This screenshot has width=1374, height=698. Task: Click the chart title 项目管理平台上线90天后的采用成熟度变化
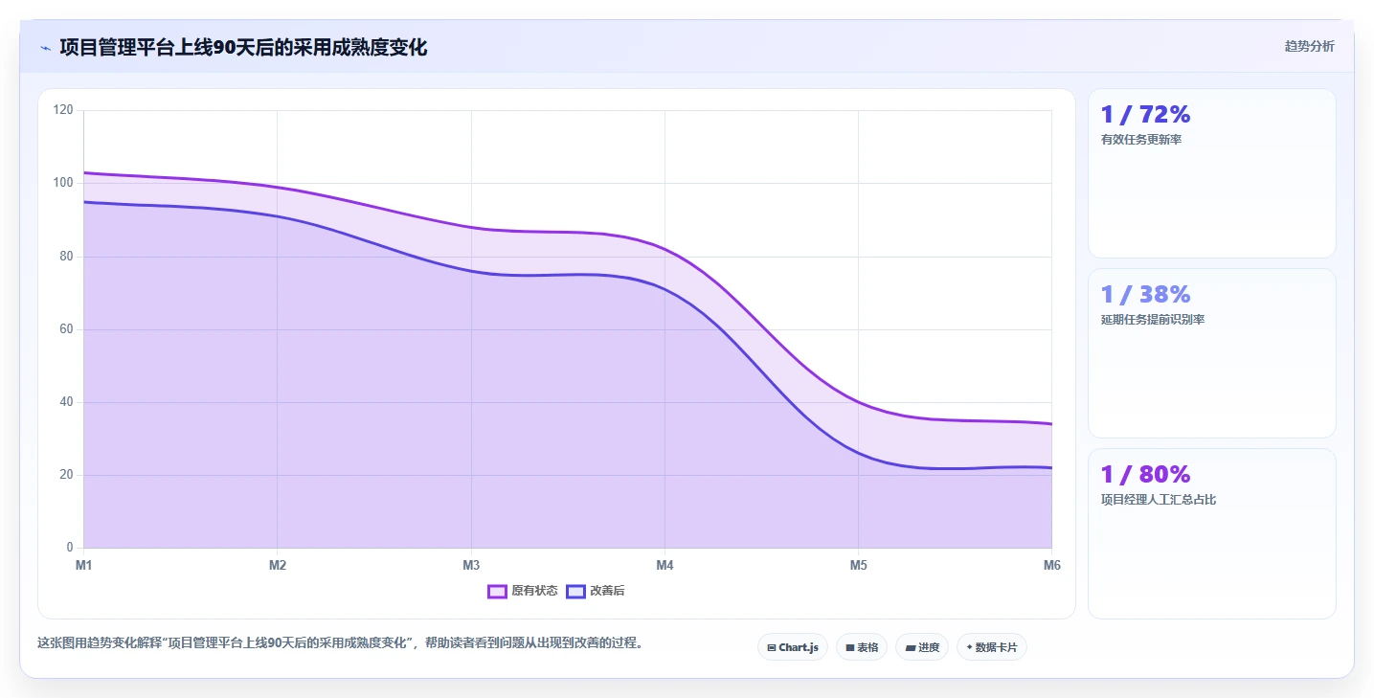pyautogui.click(x=243, y=47)
